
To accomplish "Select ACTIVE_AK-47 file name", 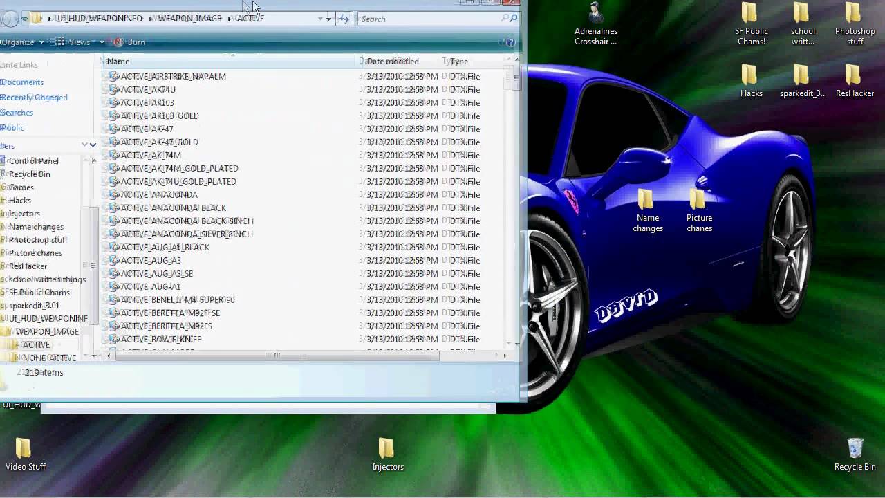I will pos(147,129).
